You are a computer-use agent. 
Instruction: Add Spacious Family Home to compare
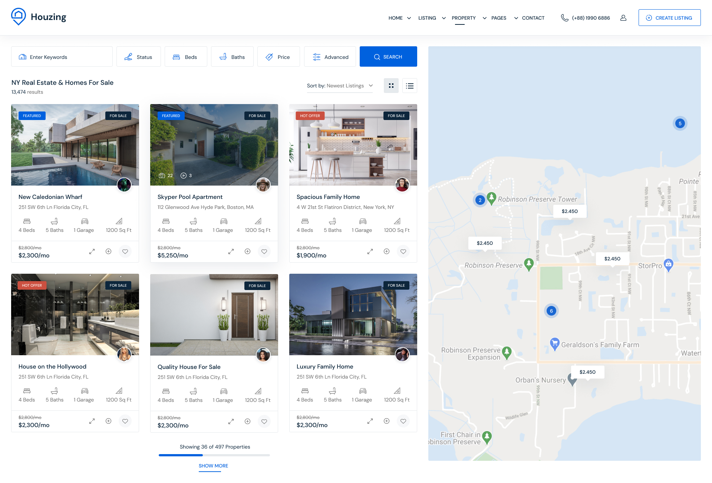click(386, 252)
